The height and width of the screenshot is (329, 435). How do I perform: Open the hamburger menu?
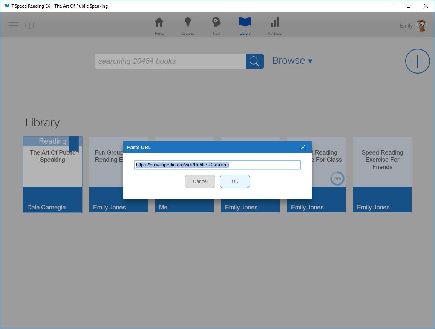click(x=14, y=26)
